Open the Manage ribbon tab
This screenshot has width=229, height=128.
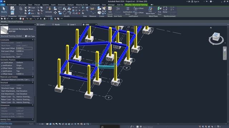click(111, 5)
